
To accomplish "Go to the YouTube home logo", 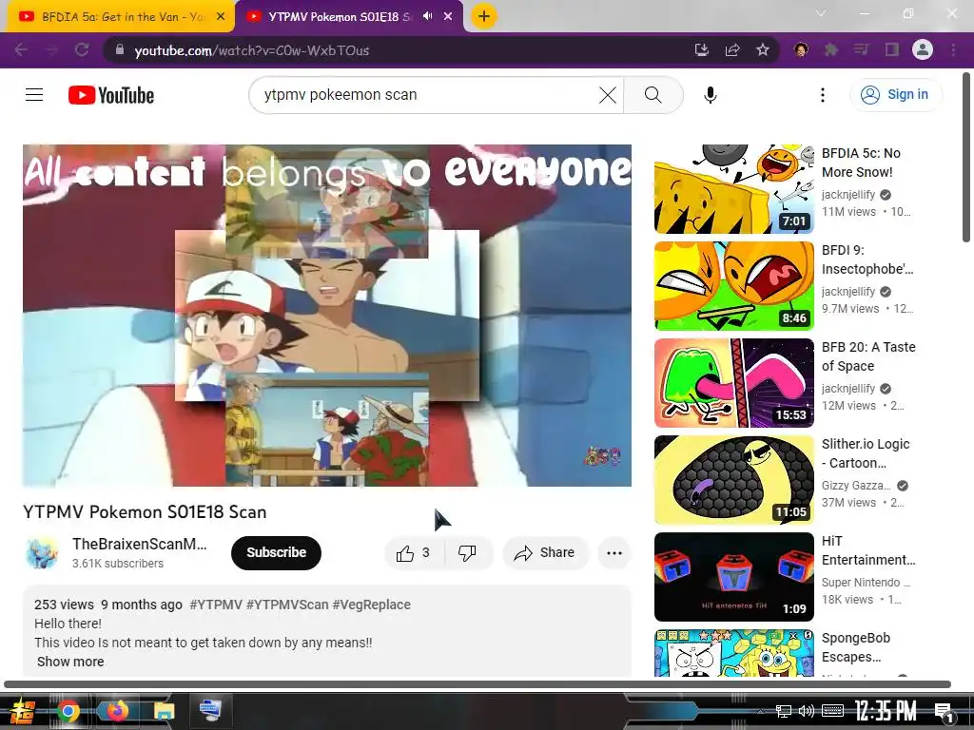I will click(x=111, y=95).
